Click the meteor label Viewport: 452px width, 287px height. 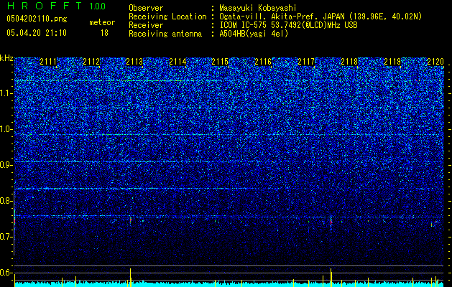click(102, 22)
